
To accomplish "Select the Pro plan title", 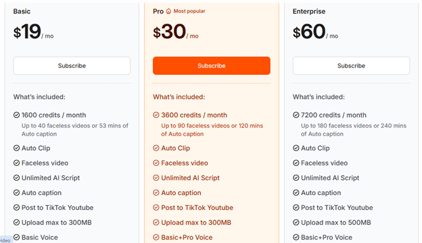I will pyautogui.click(x=158, y=11).
